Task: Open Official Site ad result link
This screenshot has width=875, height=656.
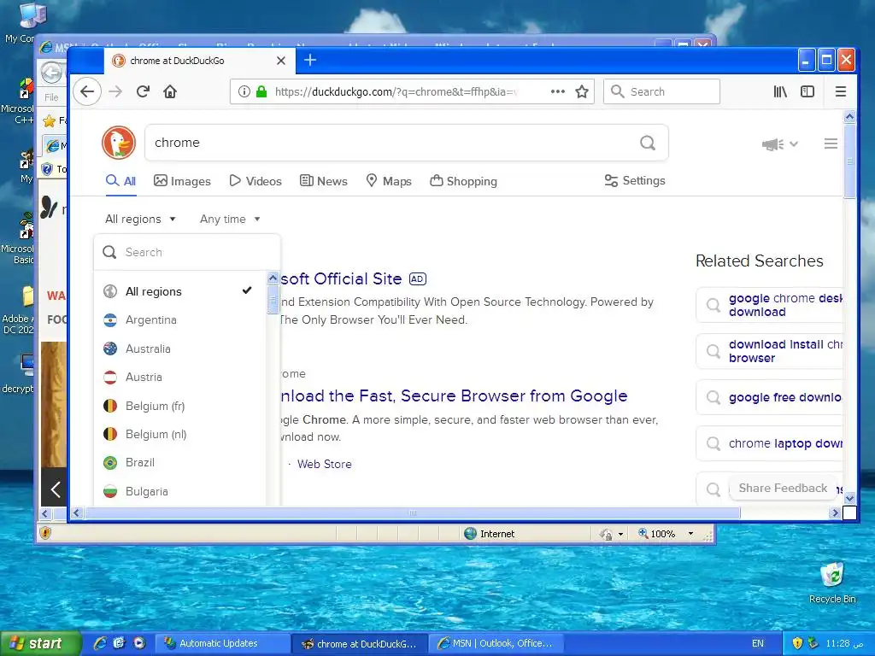Action: pyautogui.click(x=341, y=279)
